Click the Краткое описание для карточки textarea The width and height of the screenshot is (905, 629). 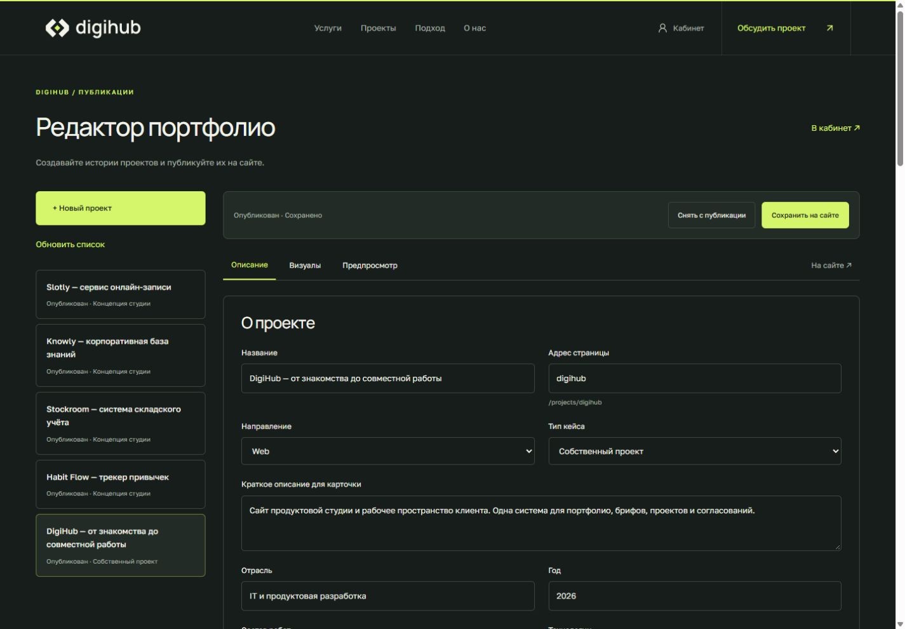(x=541, y=523)
